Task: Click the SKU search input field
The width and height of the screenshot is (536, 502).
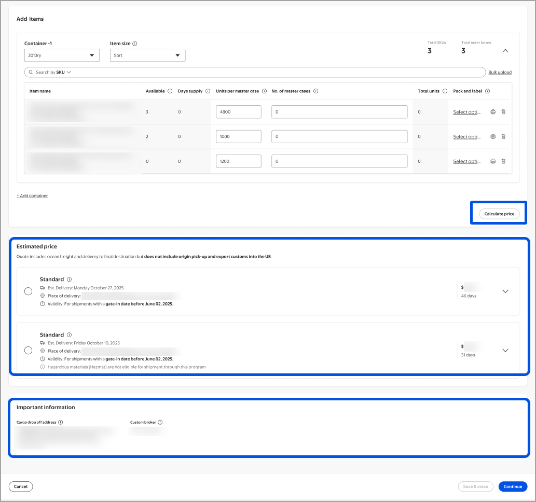Action: [255, 73]
